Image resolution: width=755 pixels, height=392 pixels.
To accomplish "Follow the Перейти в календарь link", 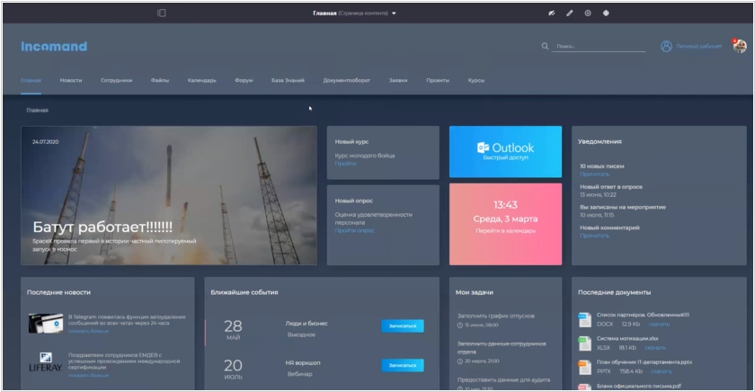I will click(505, 232).
